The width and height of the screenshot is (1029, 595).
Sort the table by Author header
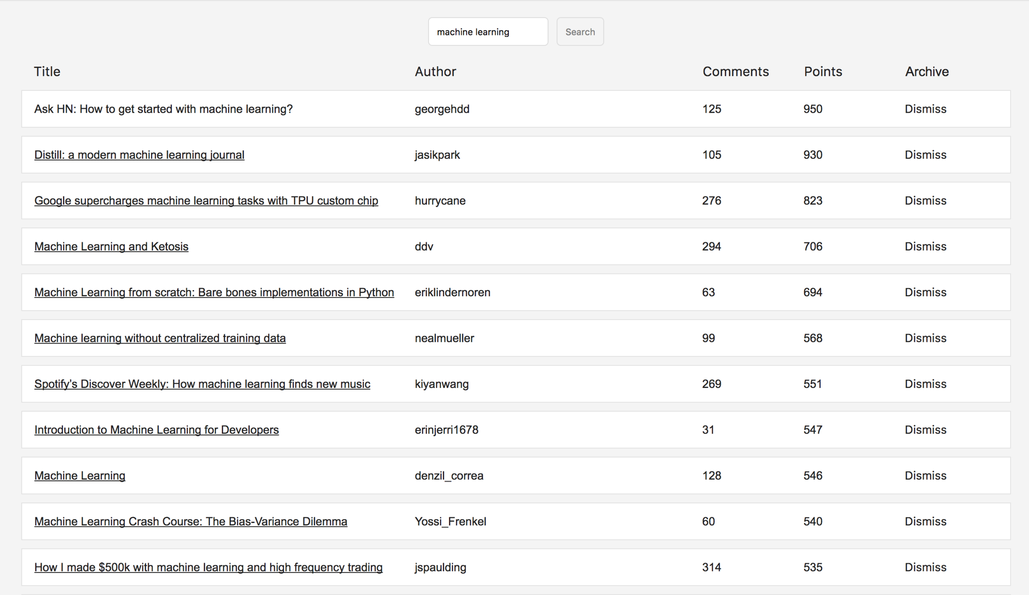coord(435,72)
